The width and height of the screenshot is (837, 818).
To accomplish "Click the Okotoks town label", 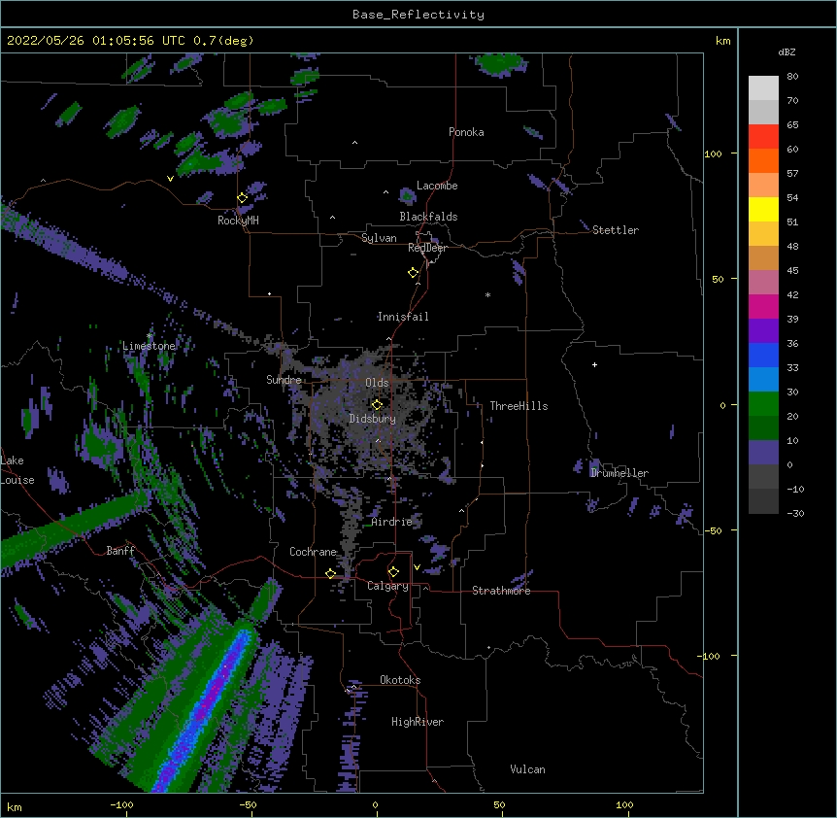I will click(x=400, y=680).
